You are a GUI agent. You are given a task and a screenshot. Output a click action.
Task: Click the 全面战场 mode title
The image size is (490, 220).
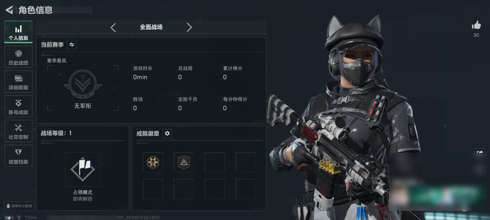(x=151, y=27)
